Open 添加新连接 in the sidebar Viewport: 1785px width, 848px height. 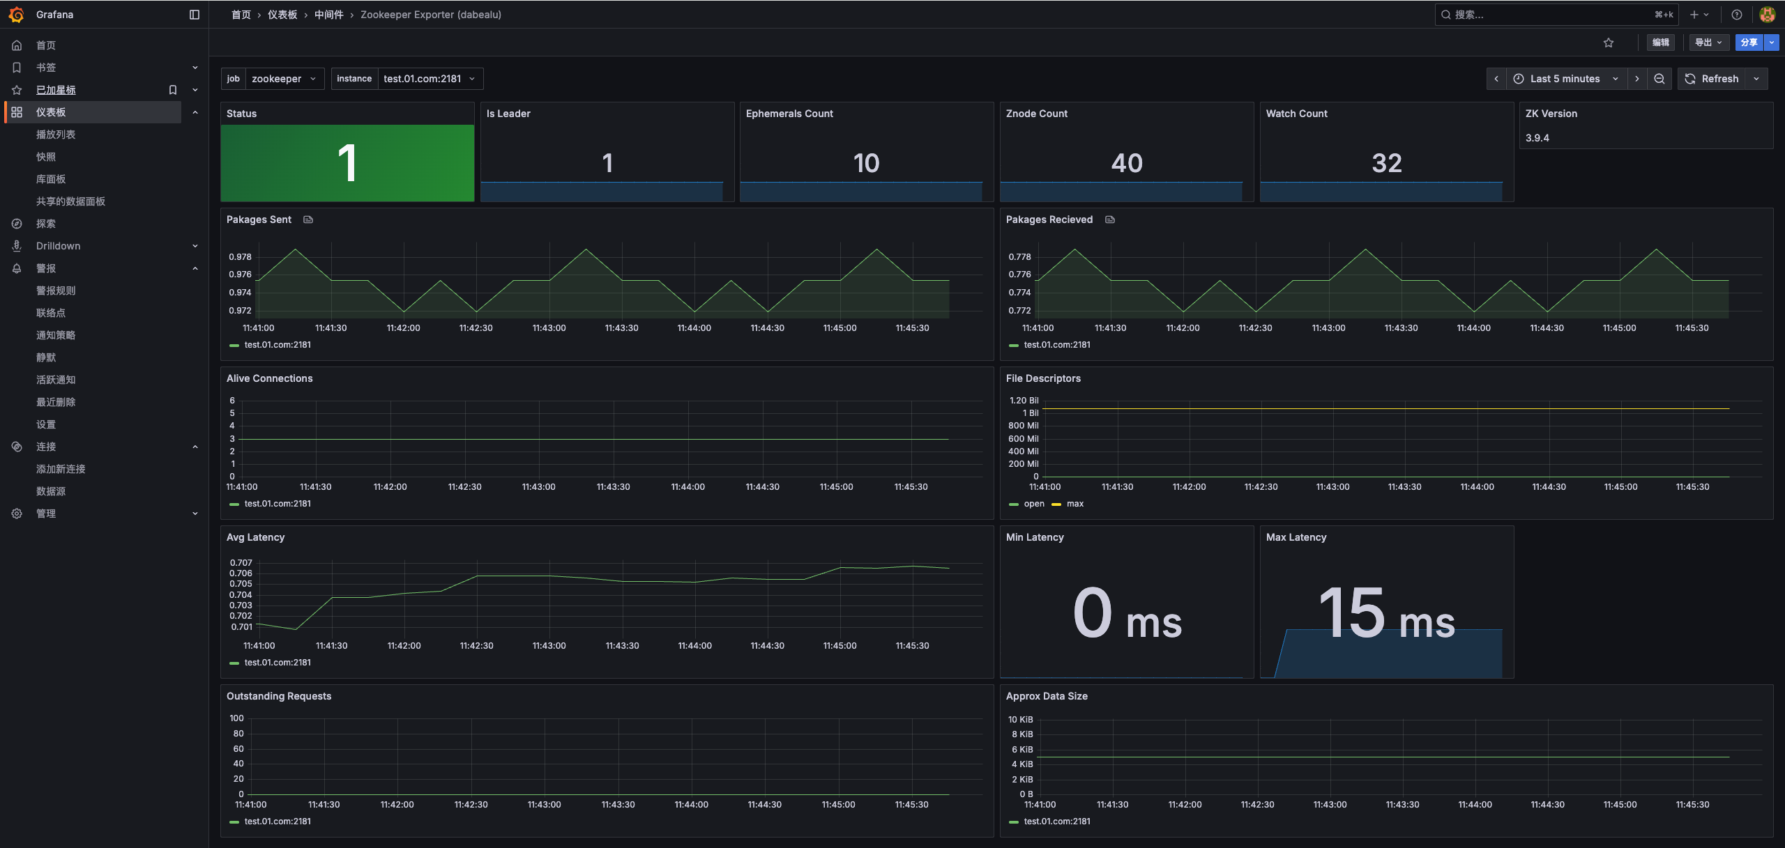click(x=61, y=469)
